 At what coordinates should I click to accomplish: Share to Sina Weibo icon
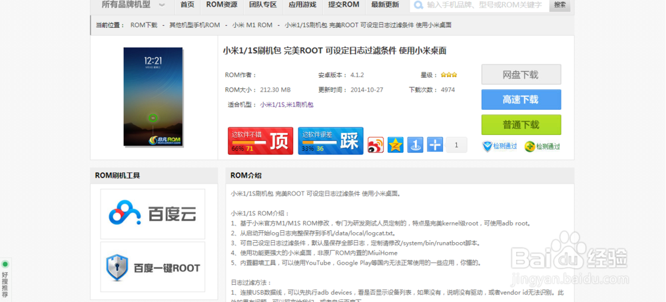(376, 145)
